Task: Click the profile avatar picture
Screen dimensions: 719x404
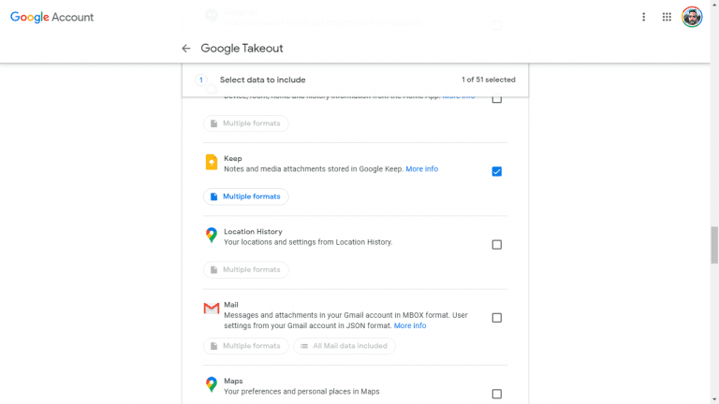Action: click(x=692, y=17)
